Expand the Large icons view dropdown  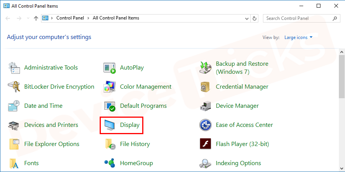pyautogui.click(x=299, y=37)
